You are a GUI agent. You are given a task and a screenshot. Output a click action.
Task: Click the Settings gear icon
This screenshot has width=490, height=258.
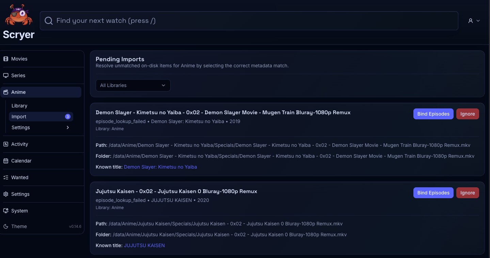[6, 194]
